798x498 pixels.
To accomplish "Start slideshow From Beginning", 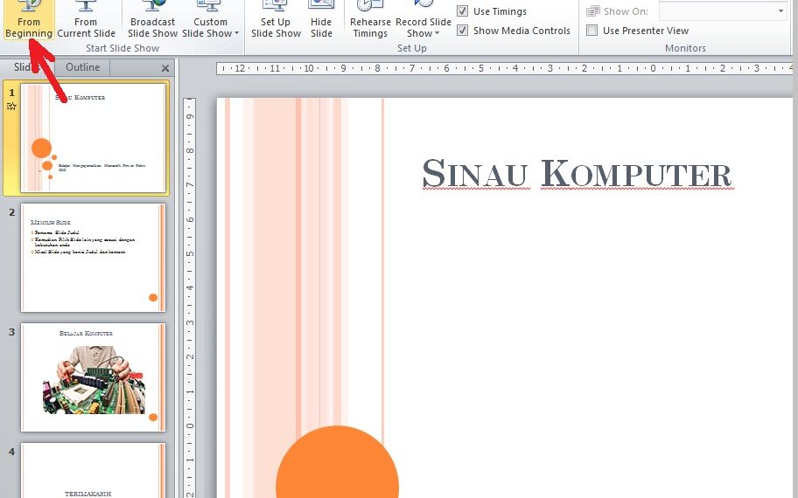I will click(x=29, y=20).
